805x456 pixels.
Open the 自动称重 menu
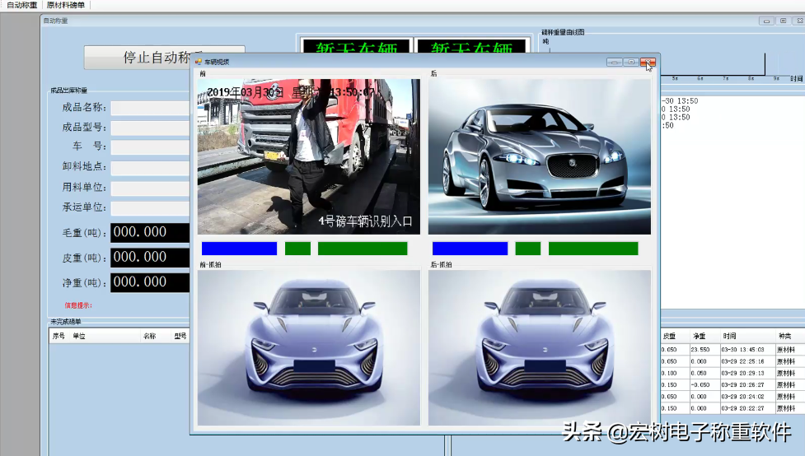[x=21, y=5]
